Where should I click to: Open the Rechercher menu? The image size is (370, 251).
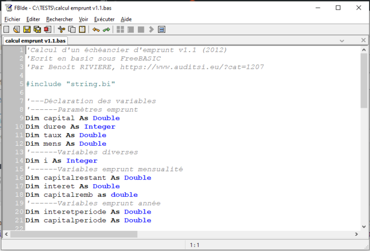[59, 19]
